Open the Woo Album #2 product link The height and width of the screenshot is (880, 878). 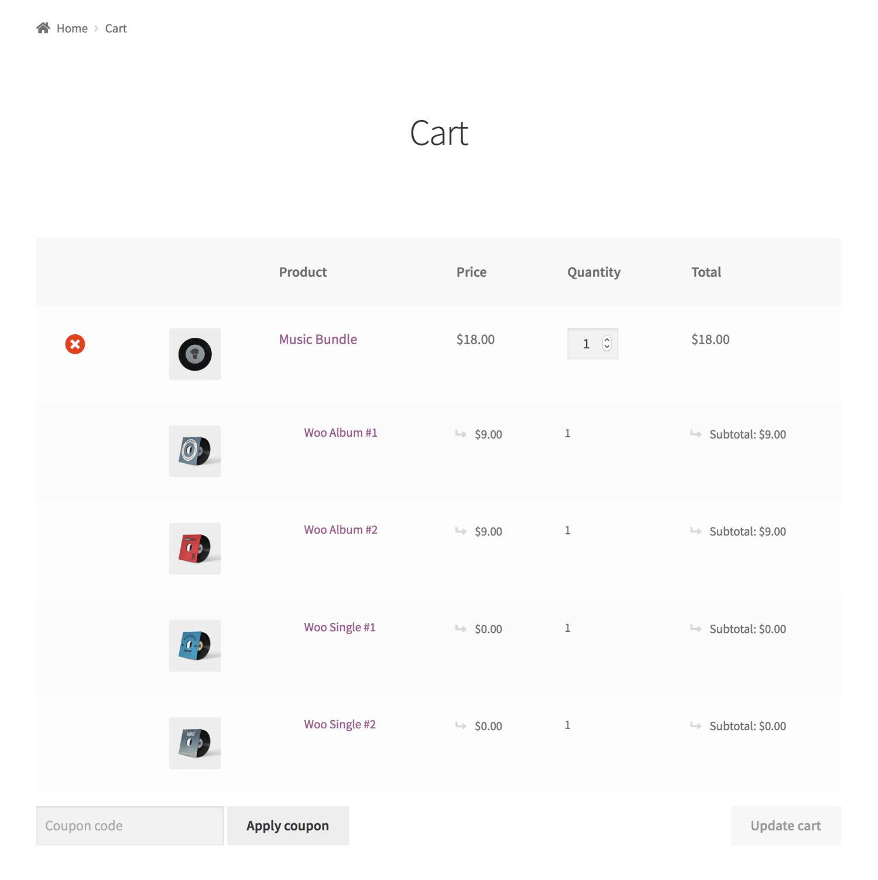click(x=341, y=530)
